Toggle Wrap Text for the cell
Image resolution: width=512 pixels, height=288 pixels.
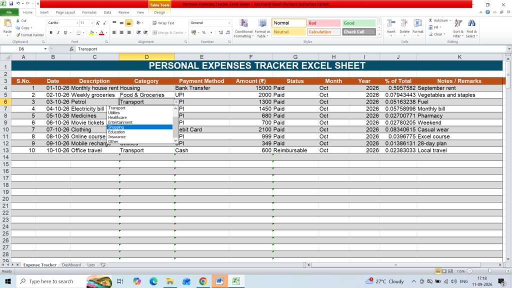(x=163, y=23)
